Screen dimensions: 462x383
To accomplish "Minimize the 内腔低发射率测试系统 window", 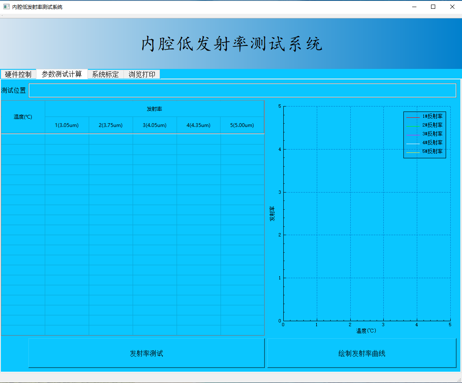I will pyautogui.click(x=414, y=7).
